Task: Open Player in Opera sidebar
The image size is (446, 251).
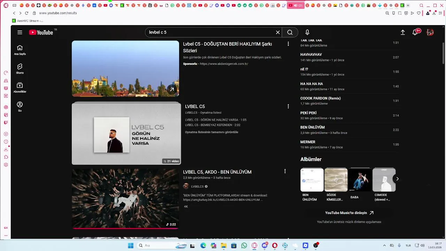Action: 6,134
